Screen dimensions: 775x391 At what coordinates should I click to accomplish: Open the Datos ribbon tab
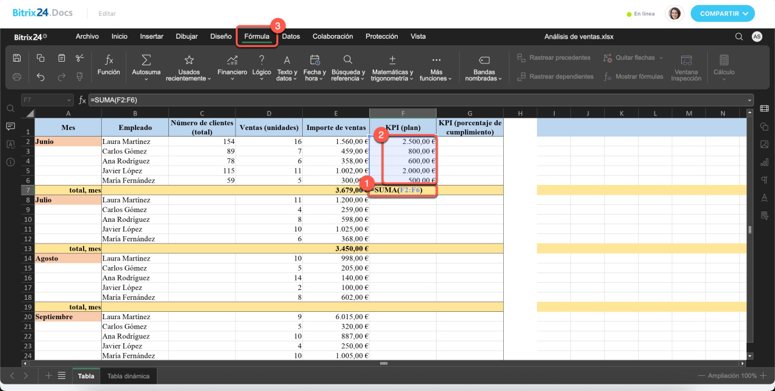(291, 36)
